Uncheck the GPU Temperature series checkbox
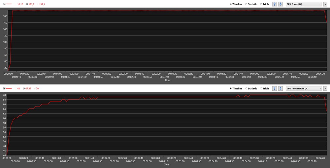The height and width of the screenshot is (168, 330). pos(4,88)
